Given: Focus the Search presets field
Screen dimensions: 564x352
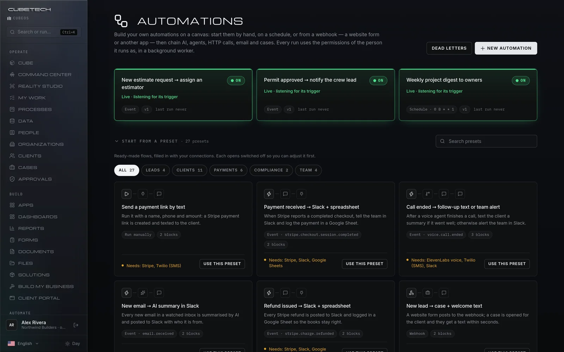Looking at the screenshot, I should tap(486, 141).
